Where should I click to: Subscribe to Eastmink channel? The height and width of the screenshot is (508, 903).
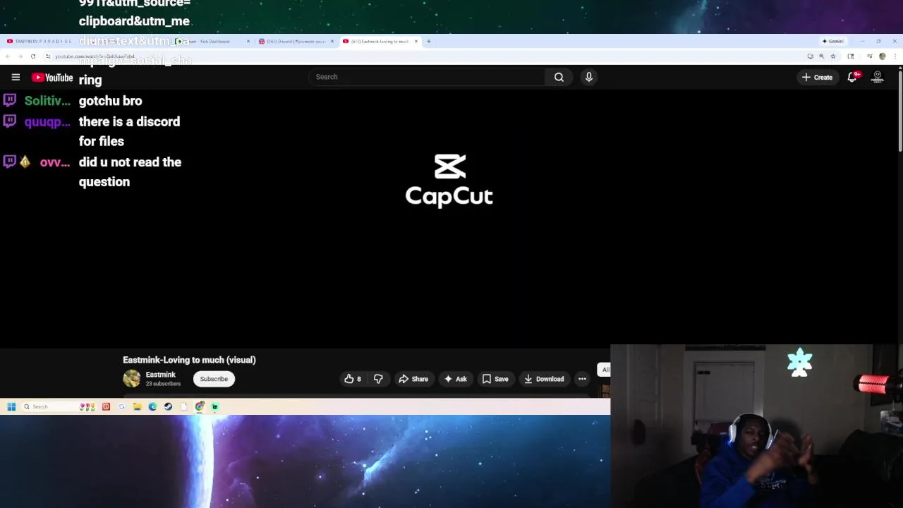[x=214, y=379]
